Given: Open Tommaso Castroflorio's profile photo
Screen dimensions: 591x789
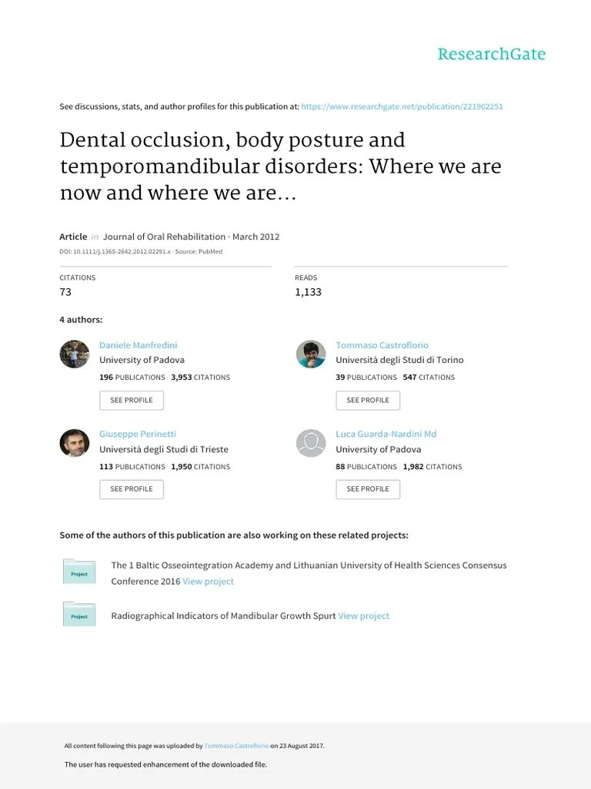Looking at the screenshot, I should (311, 354).
